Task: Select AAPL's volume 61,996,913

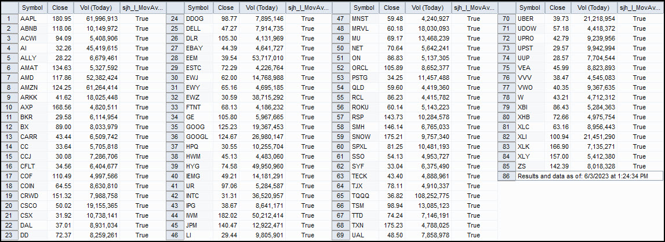Action: pos(97,19)
